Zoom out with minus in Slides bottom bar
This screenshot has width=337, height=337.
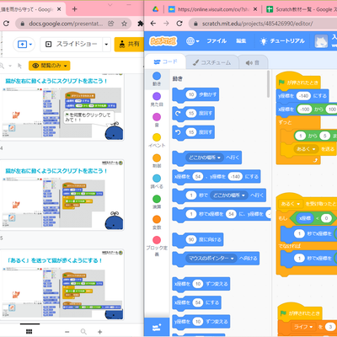point(67,332)
